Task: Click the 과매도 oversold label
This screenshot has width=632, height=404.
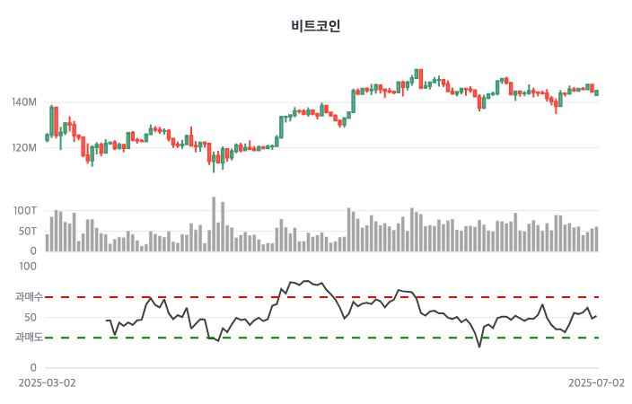Action: tap(29, 338)
